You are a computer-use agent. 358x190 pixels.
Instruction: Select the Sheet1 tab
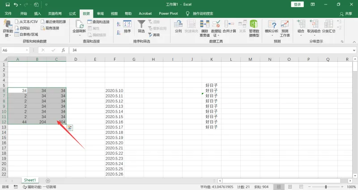[30, 180]
